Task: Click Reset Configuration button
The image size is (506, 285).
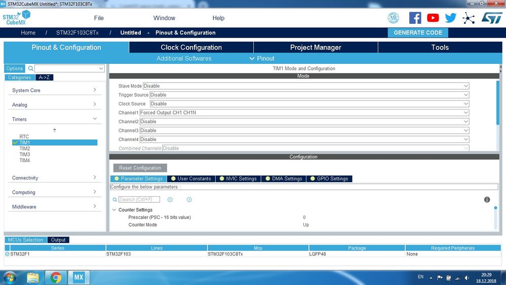Action: [140, 168]
